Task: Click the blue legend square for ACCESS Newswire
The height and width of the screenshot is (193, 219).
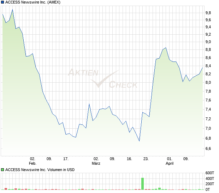Action: click(x=2, y=2)
